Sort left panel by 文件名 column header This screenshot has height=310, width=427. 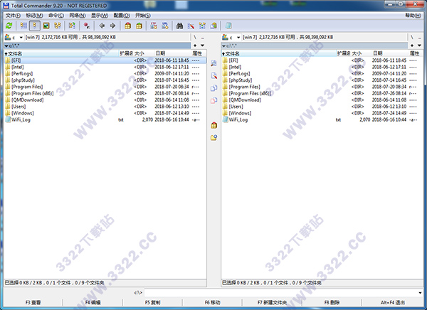61,53
